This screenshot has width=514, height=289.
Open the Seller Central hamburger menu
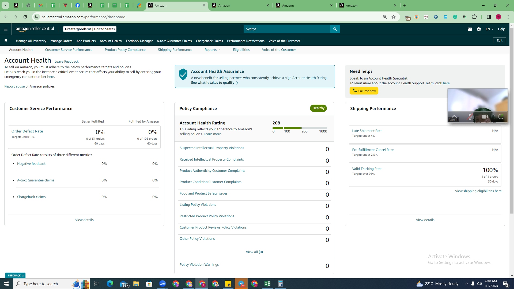6,29
